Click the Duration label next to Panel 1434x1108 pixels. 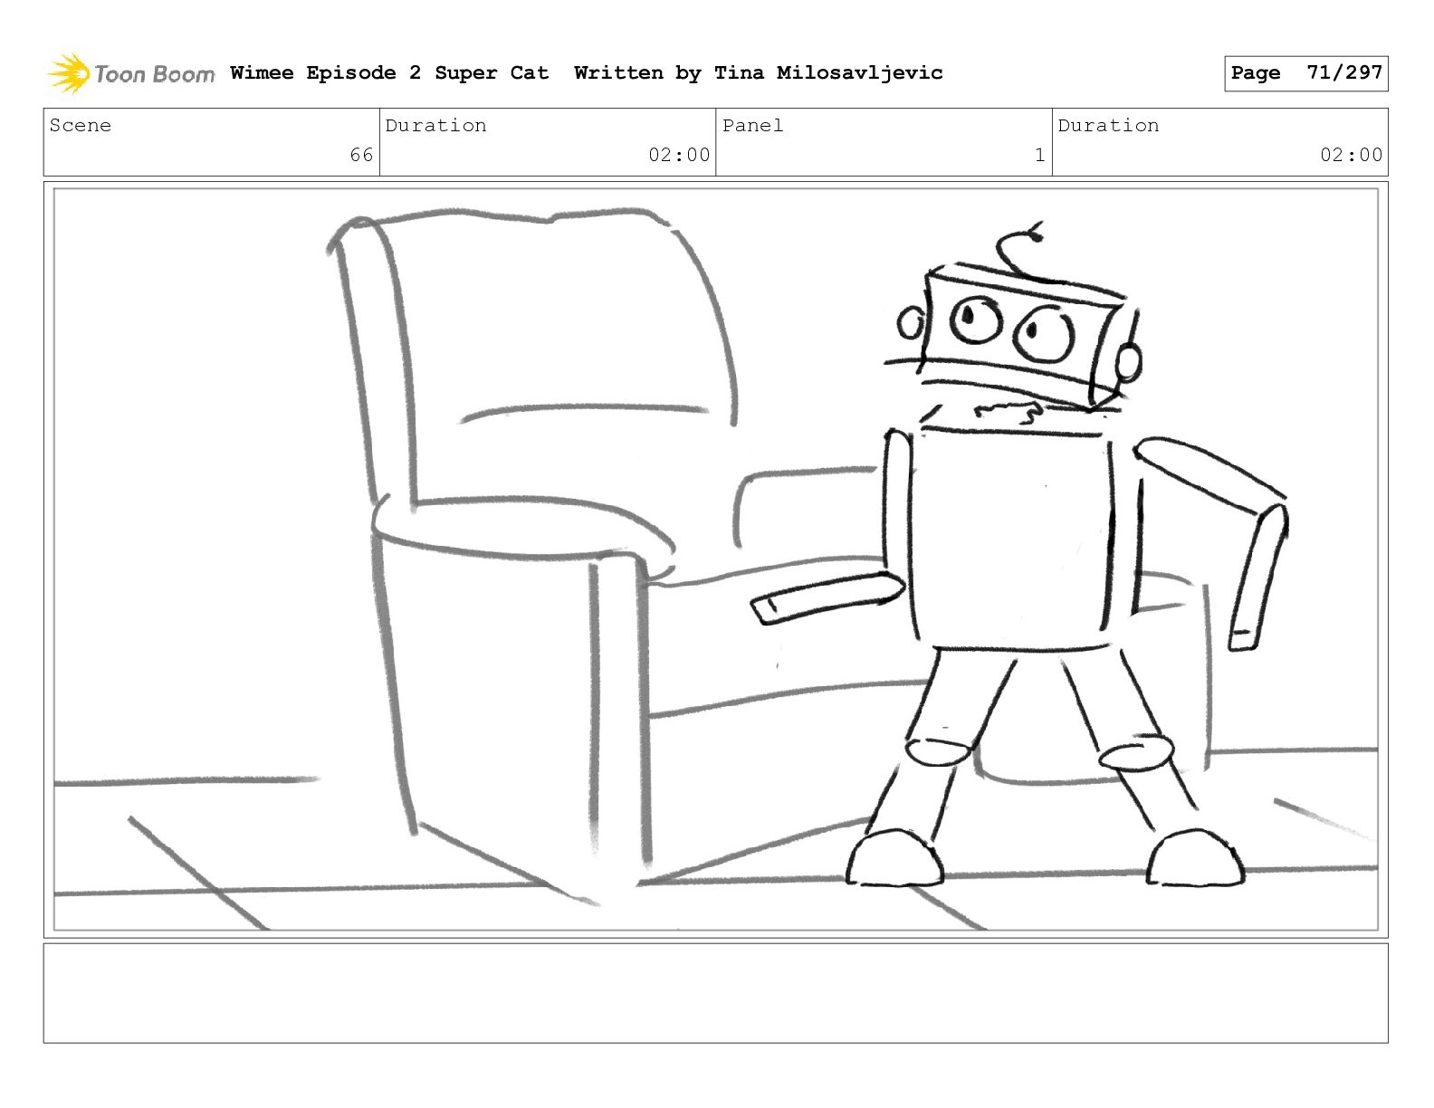click(x=1108, y=125)
